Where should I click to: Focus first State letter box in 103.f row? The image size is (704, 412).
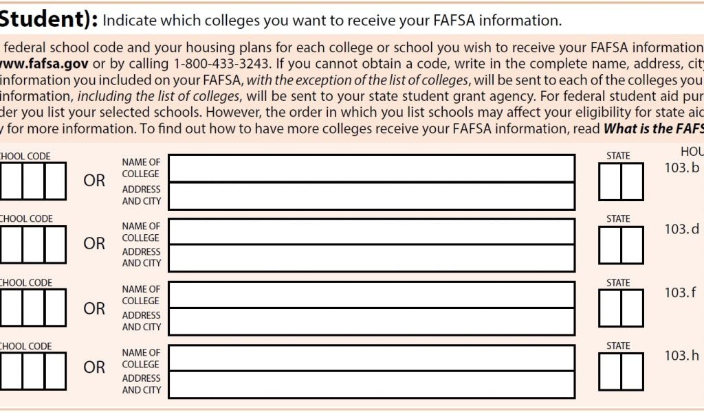[610, 308]
